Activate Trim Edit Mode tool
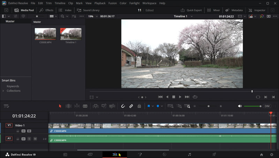The height and width of the screenshot is (158, 279). [x=68, y=106]
